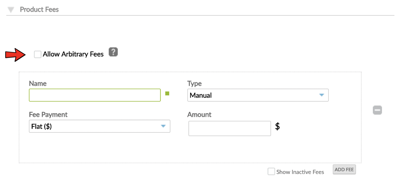Click the Type dropdown caret arrow
The height and width of the screenshot is (183, 396).
coord(321,95)
